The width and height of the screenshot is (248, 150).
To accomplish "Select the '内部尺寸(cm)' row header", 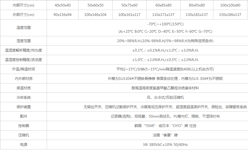I will click(23, 5).
